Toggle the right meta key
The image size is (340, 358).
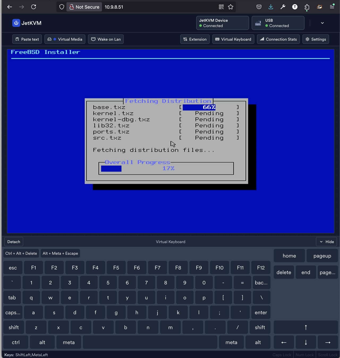(231, 342)
